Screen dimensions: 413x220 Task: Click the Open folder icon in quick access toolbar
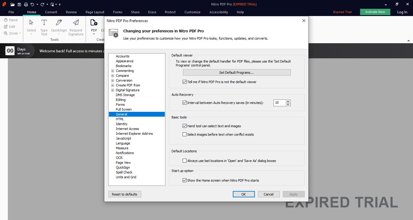pos(12,4)
